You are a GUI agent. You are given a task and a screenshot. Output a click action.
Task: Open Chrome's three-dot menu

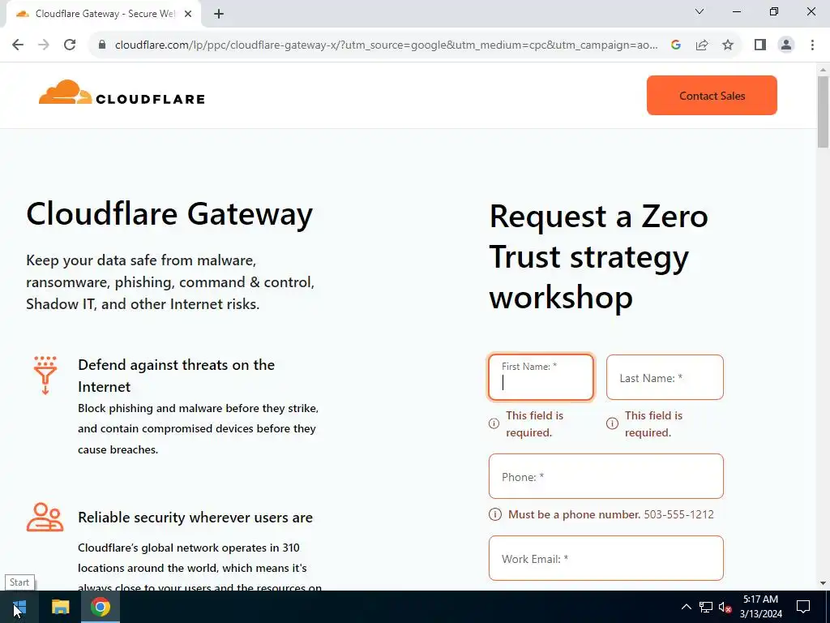(x=812, y=45)
